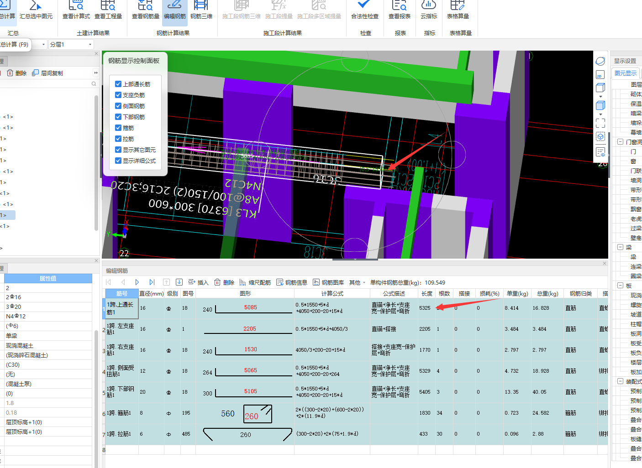Open 云指标 tool

[x=429, y=10]
